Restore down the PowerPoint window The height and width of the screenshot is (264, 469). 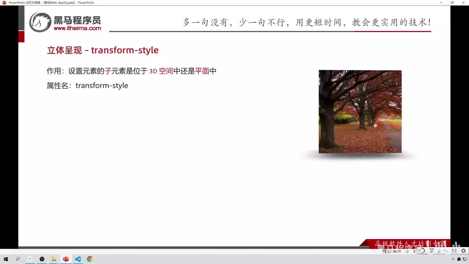click(x=452, y=3)
